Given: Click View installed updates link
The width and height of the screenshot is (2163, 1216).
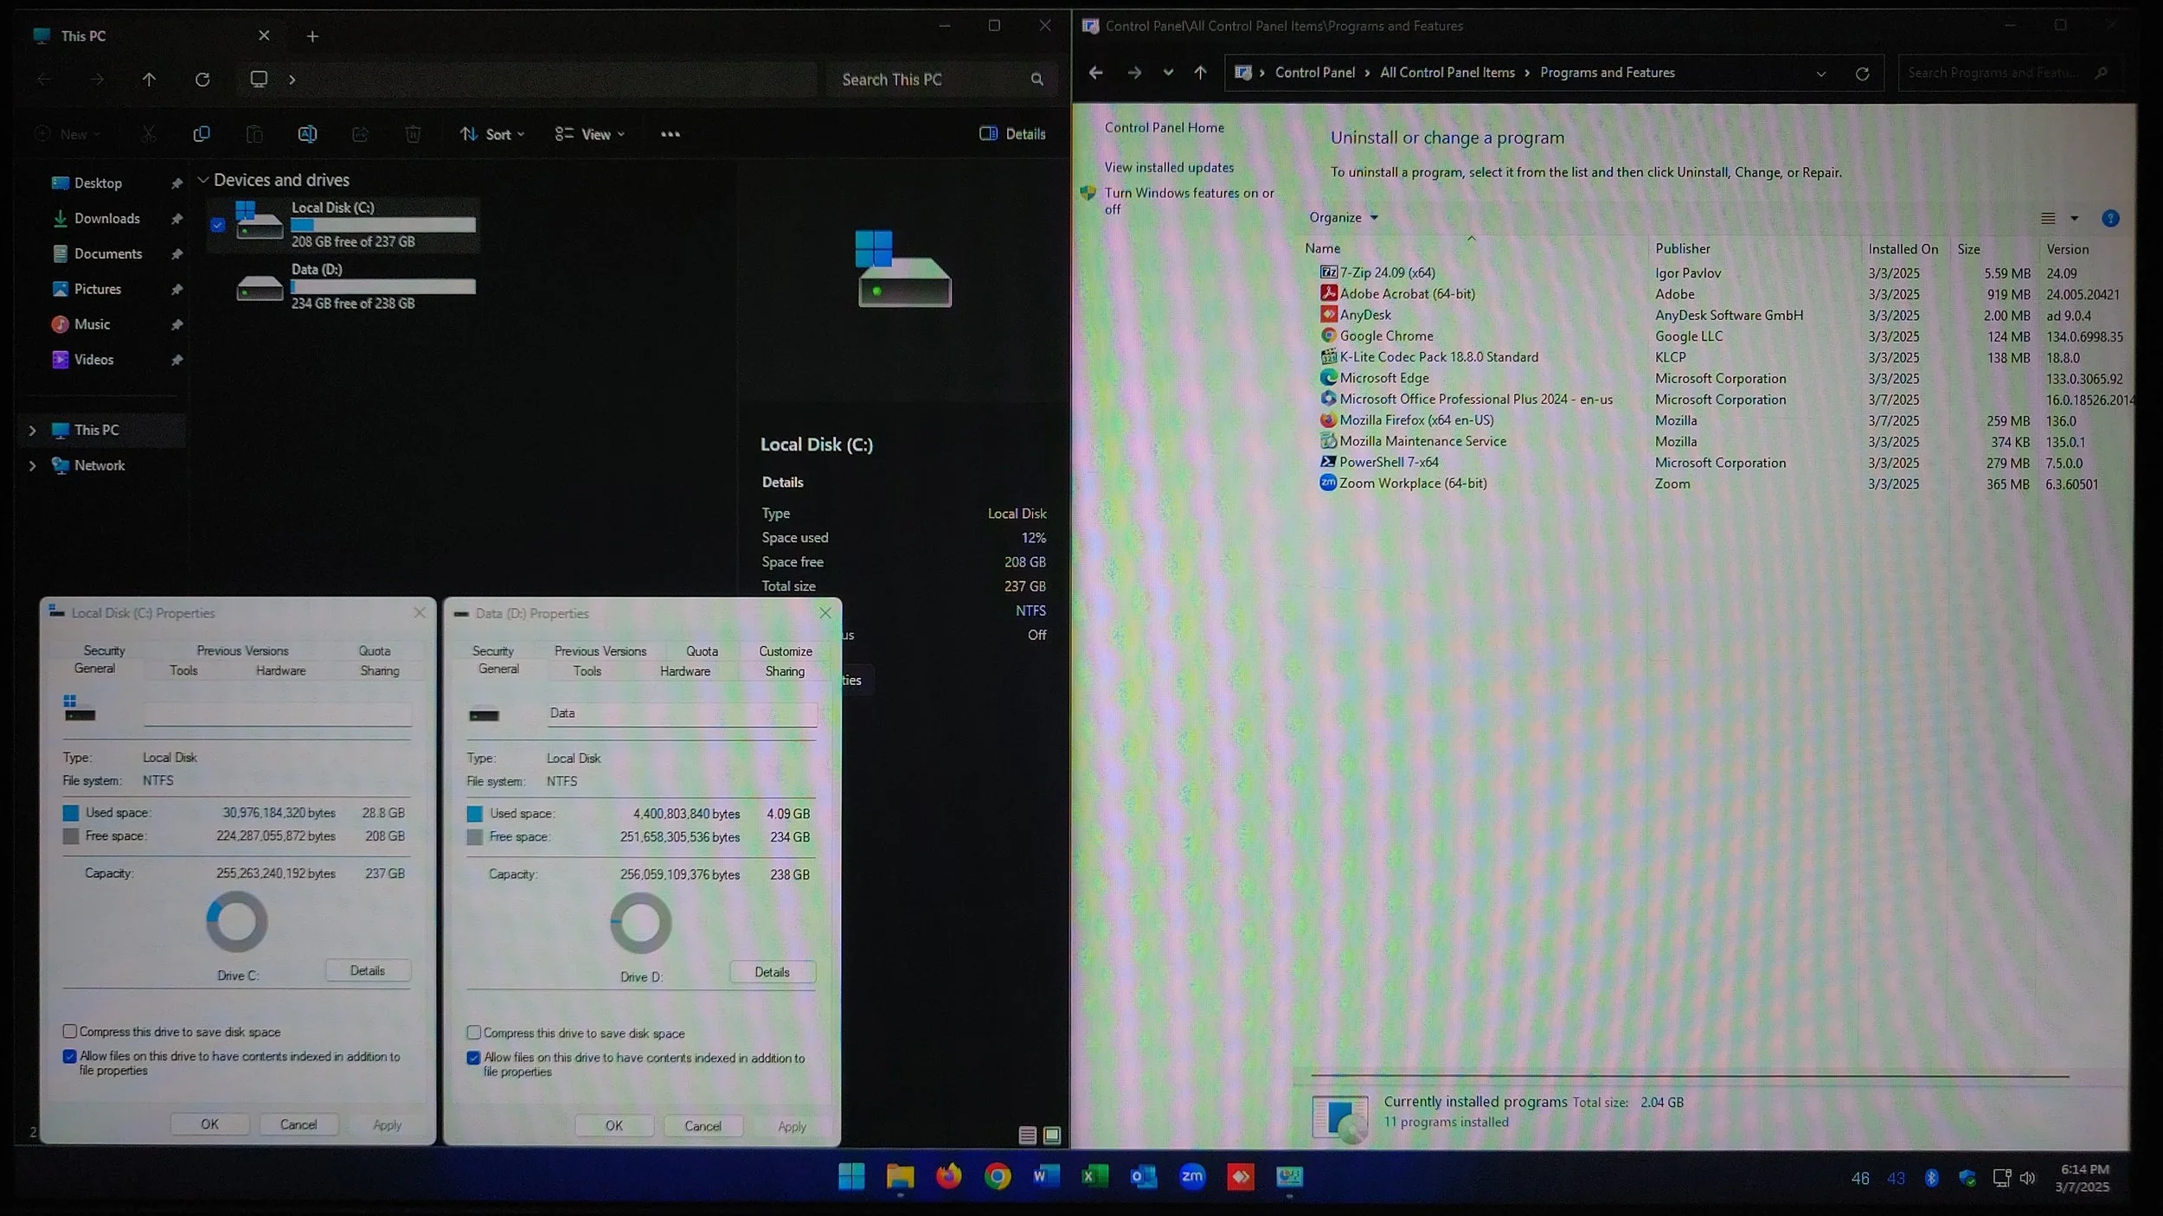Looking at the screenshot, I should point(1168,168).
